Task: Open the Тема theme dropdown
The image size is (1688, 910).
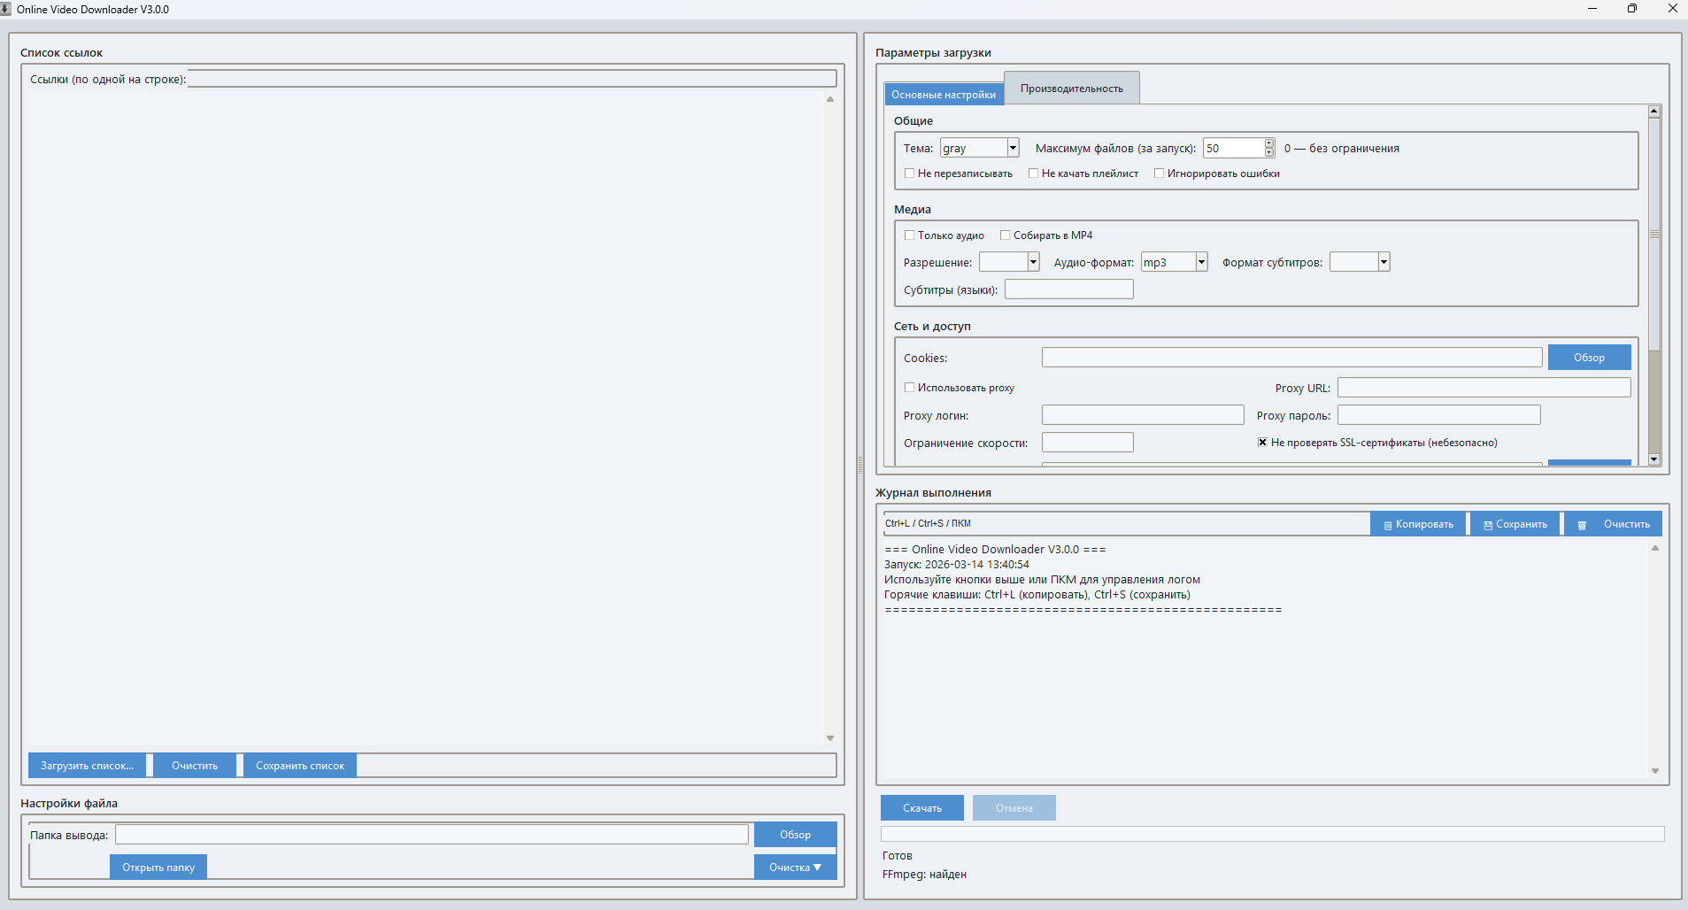Action: 1013,149
